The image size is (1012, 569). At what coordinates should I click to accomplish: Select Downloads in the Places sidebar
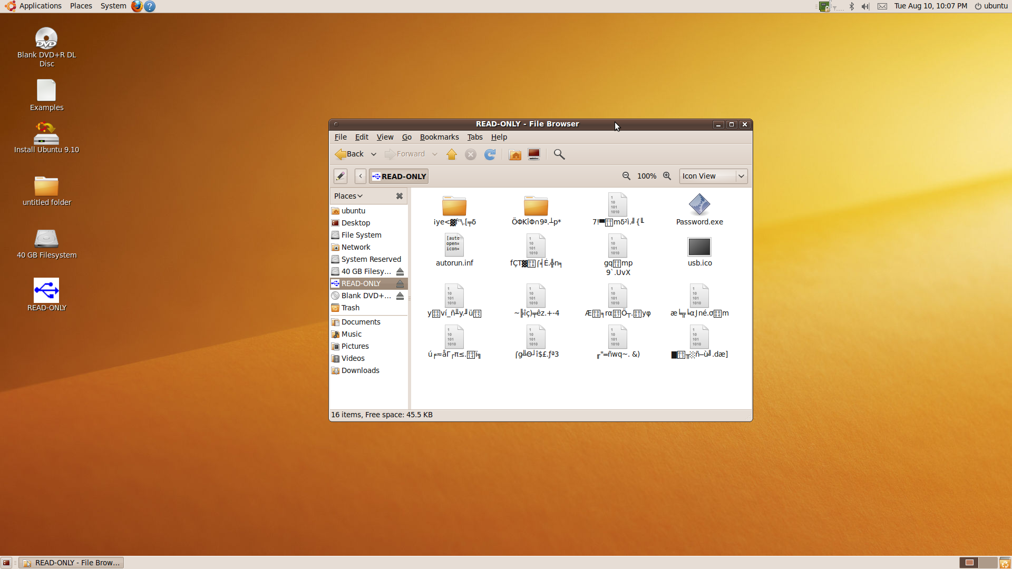360,370
